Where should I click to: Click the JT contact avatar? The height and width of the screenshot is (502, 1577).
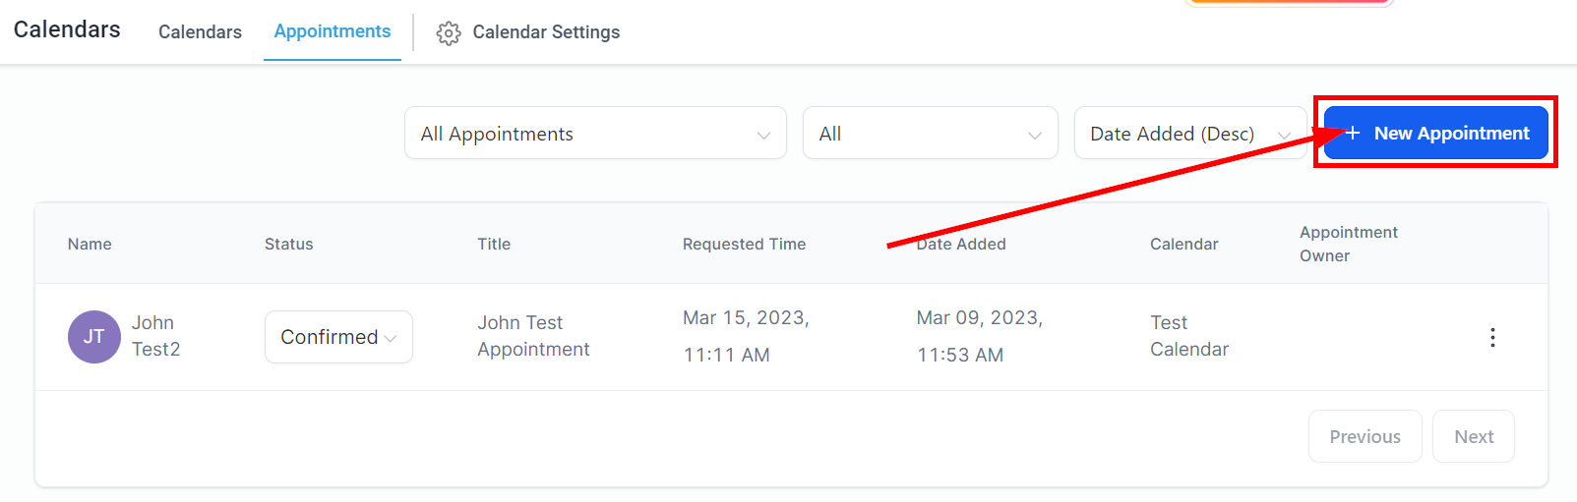click(93, 337)
